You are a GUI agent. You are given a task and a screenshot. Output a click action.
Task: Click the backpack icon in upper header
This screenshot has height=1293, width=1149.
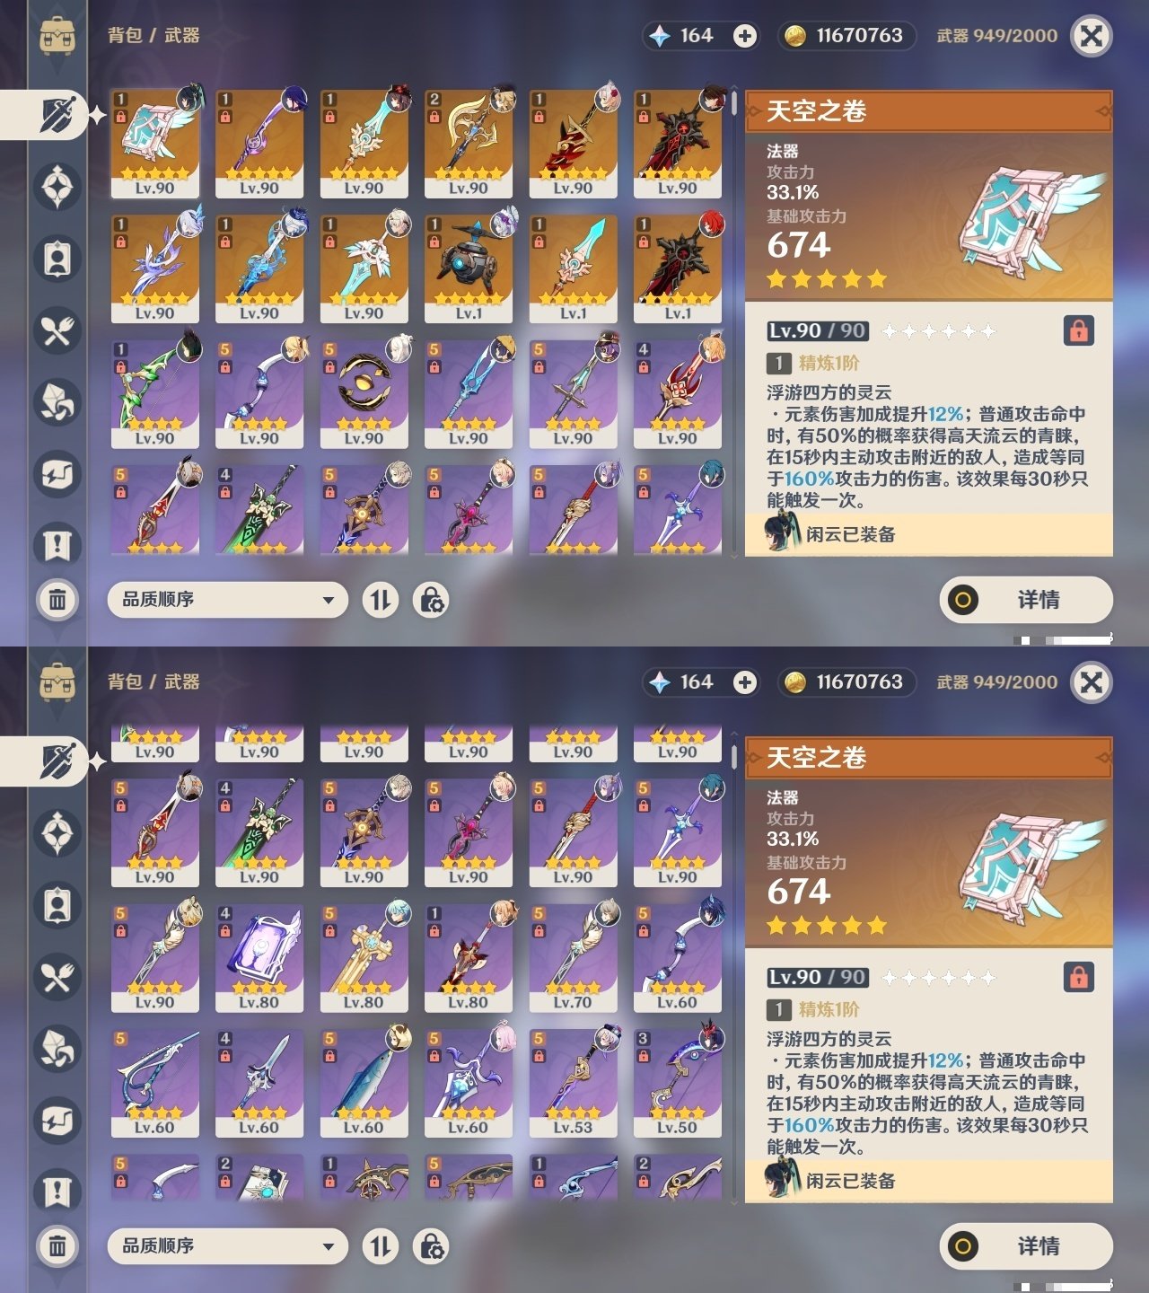(57, 35)
